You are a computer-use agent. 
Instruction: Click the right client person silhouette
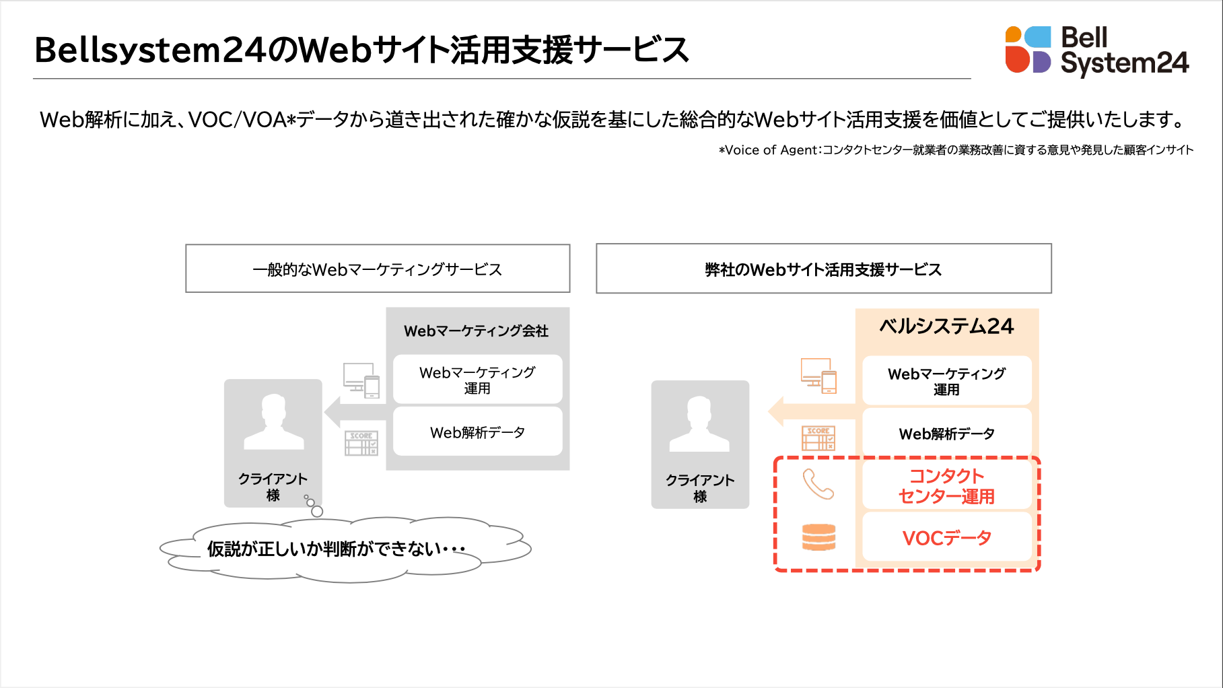(x=700, y=423)
